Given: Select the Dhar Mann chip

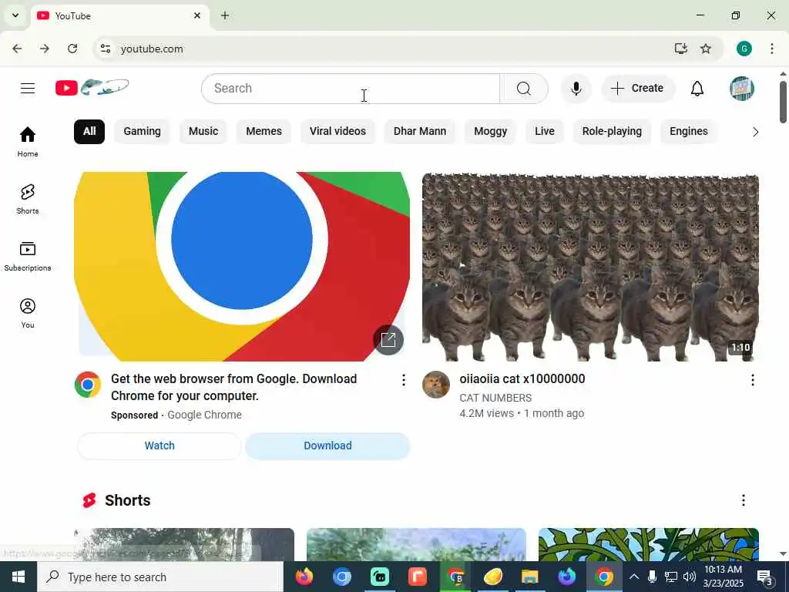Looking at the screenshot, I should (420, 131).
